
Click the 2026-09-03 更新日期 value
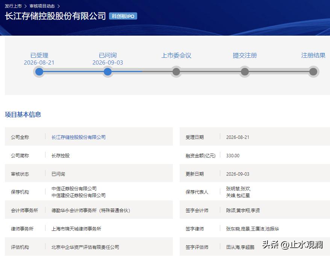click(x=238, y=174)
